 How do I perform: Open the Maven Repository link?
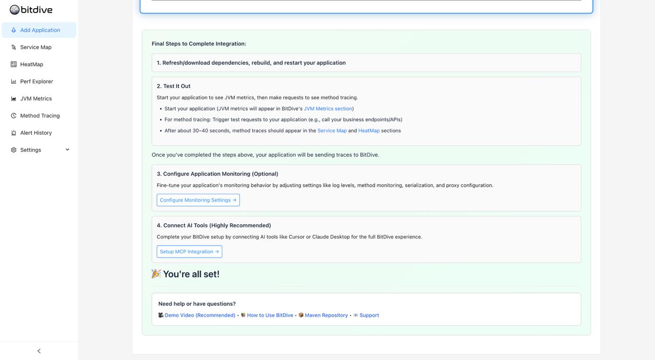click(x=326, y=316)
